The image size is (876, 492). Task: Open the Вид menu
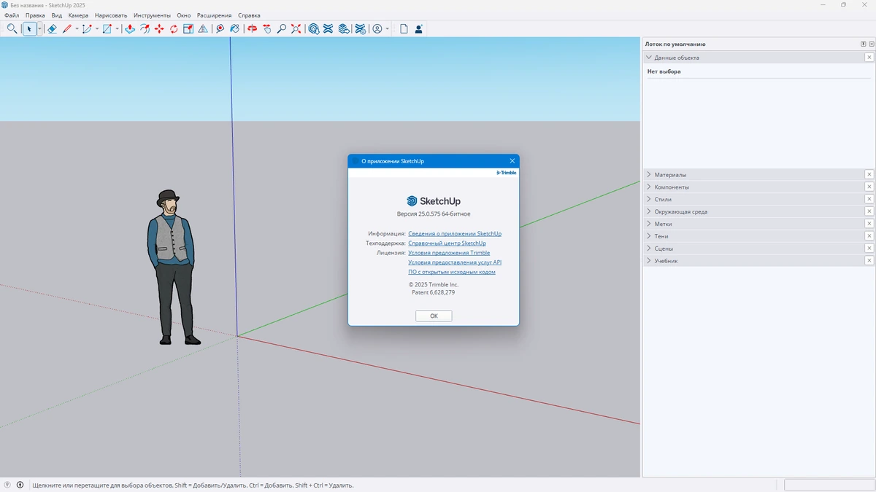tap(56, 15)
